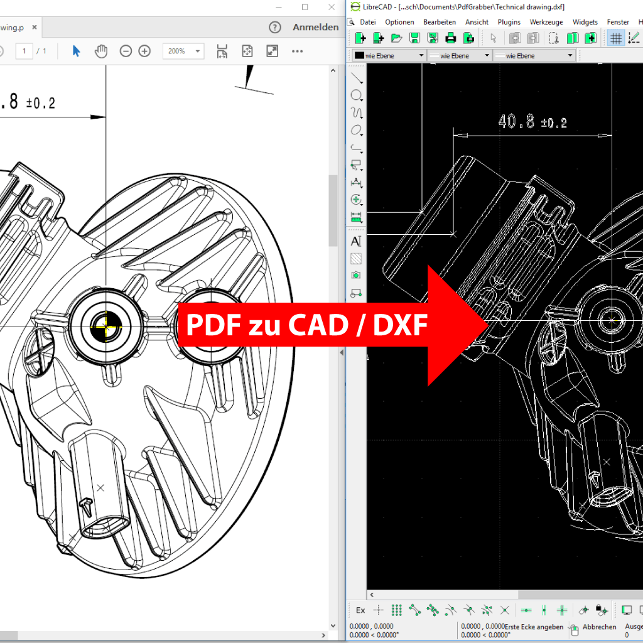Click Abbrechen in the status bar

click(x=598, y=627)
